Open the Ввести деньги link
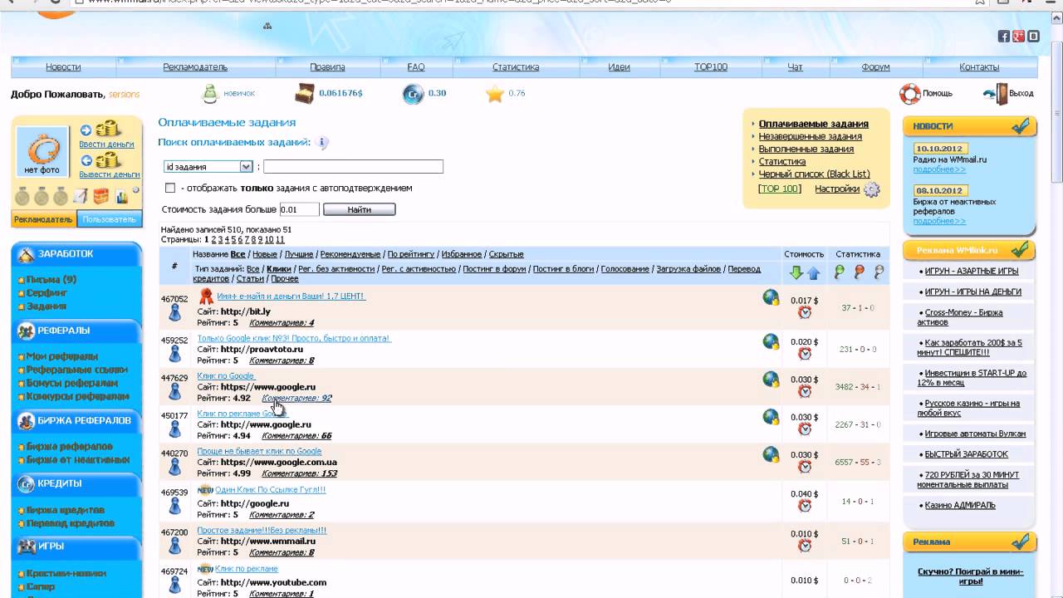 point(106,145)
